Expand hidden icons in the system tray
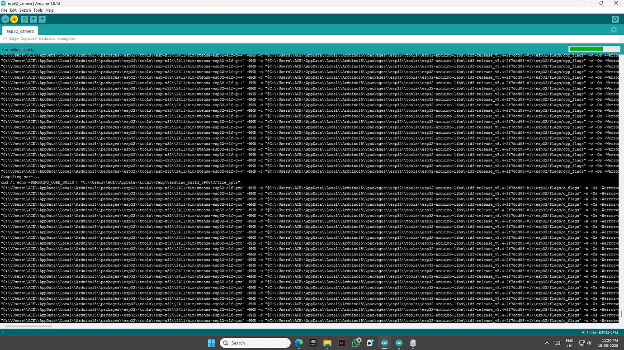 pos(547,343)
